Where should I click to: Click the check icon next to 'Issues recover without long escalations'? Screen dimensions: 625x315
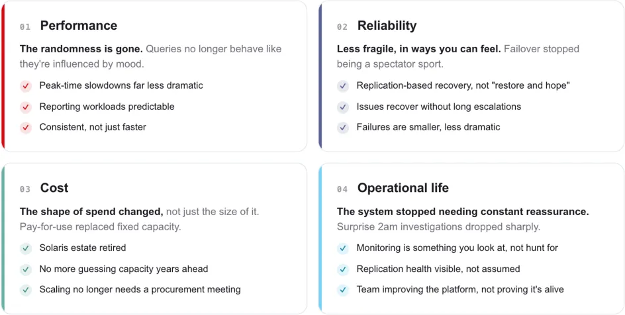coord(343,107)
